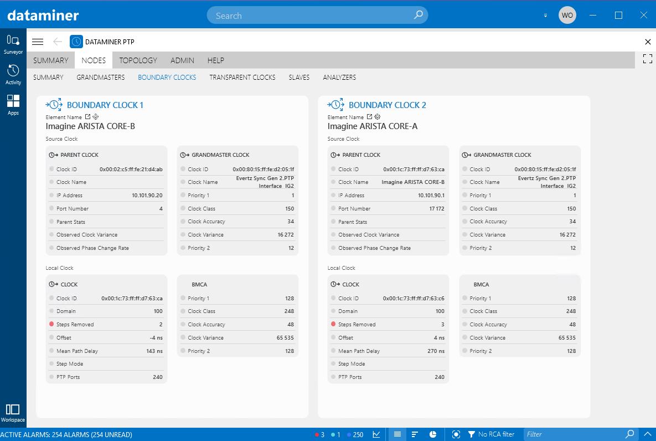
Task: Open the Workspace panel
Action: pyautogui.click(x=13, y=413)
